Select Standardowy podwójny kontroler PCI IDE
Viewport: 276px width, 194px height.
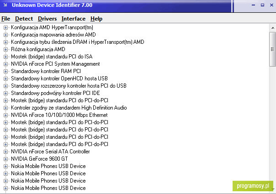pyautogui.click(x=55, y=93)
